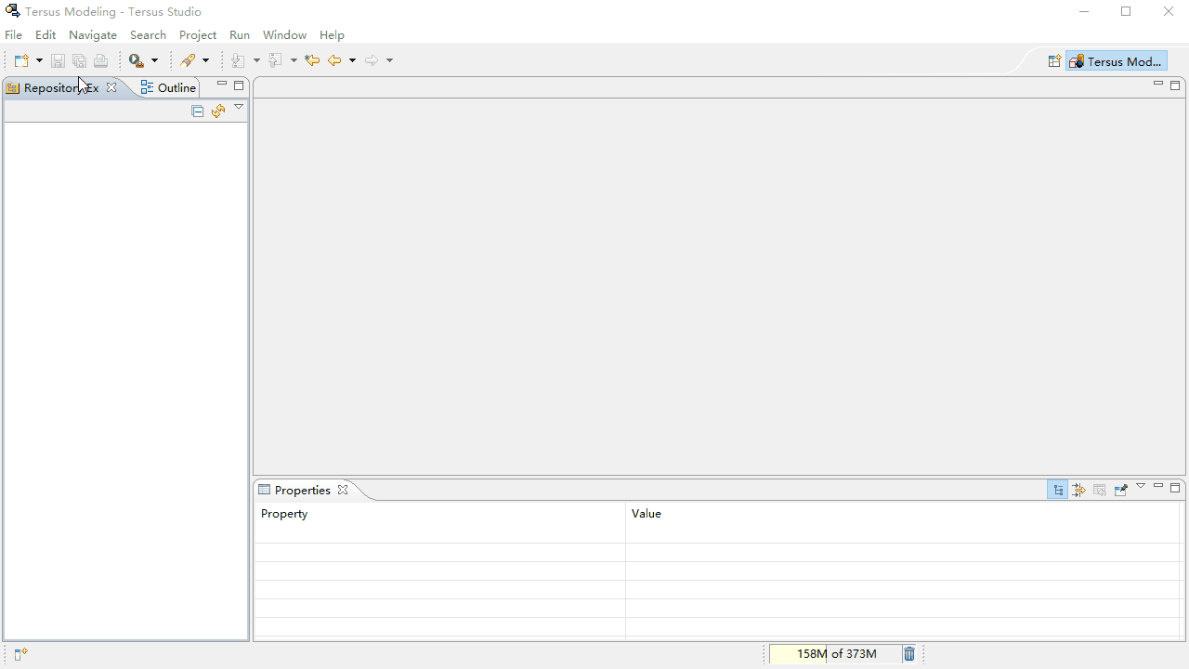Image resolution: width=1189 pixels, height=669 pixels.
Task: Close the Repository Explorer tab
Action: pyautogui.click(x=111, y=87)
